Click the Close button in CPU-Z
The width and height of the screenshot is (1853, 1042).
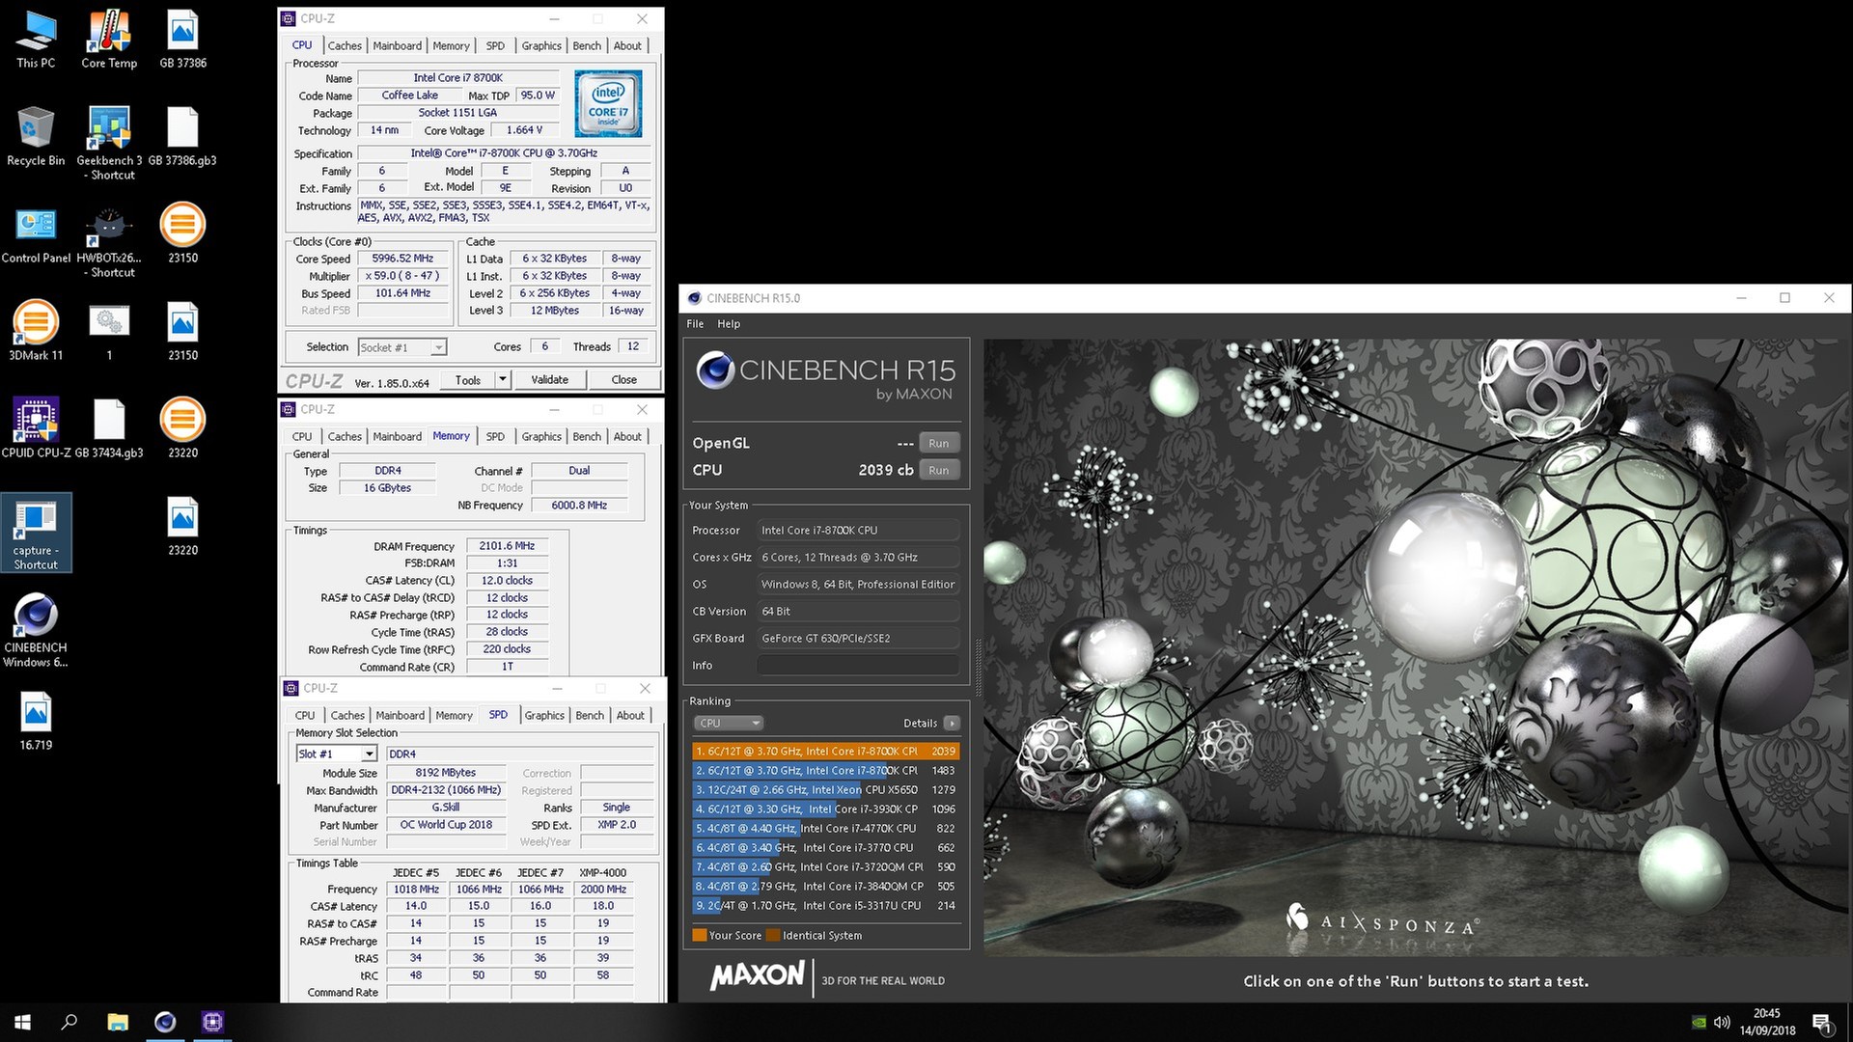(623, 380)
